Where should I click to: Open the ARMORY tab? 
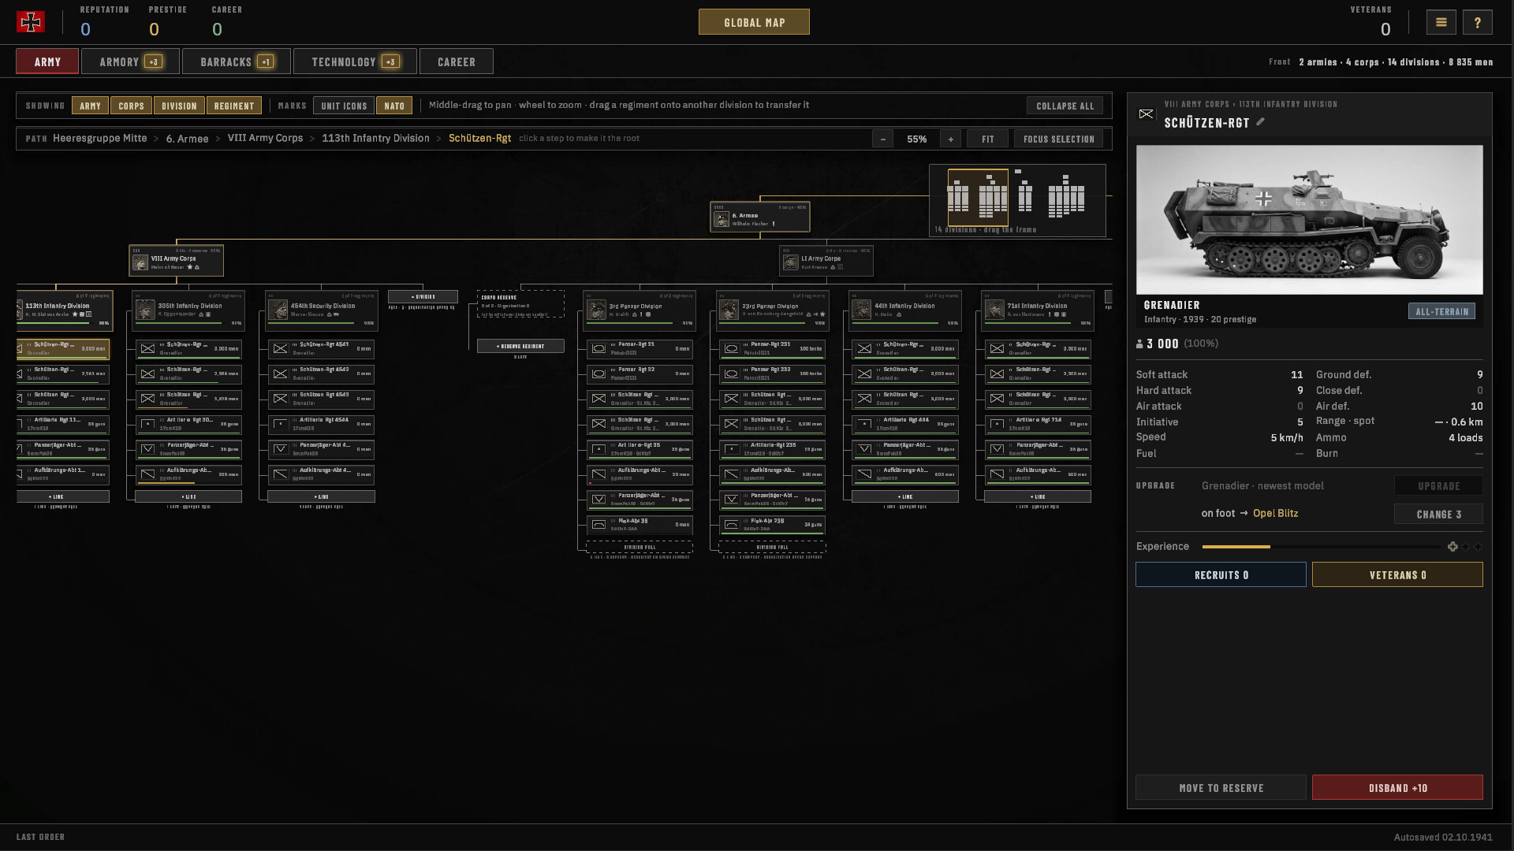pos(130,61)
